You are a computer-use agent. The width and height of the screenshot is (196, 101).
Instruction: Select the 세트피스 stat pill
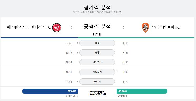click(x=97, y=62)
